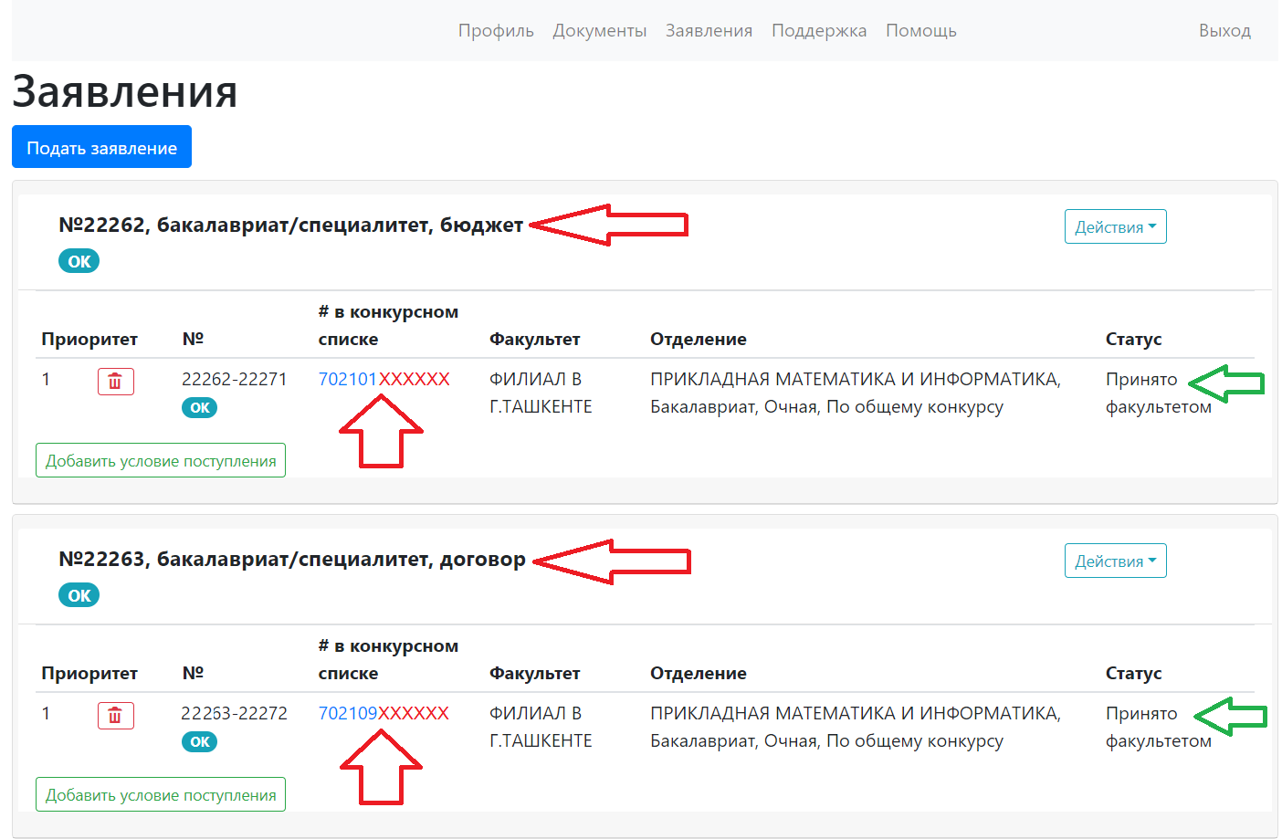Go to the Документы menu item

click(x=600, y=31)
